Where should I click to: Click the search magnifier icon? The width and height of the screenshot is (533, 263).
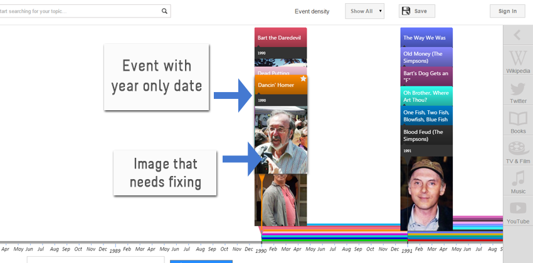(x=164, y=11)
